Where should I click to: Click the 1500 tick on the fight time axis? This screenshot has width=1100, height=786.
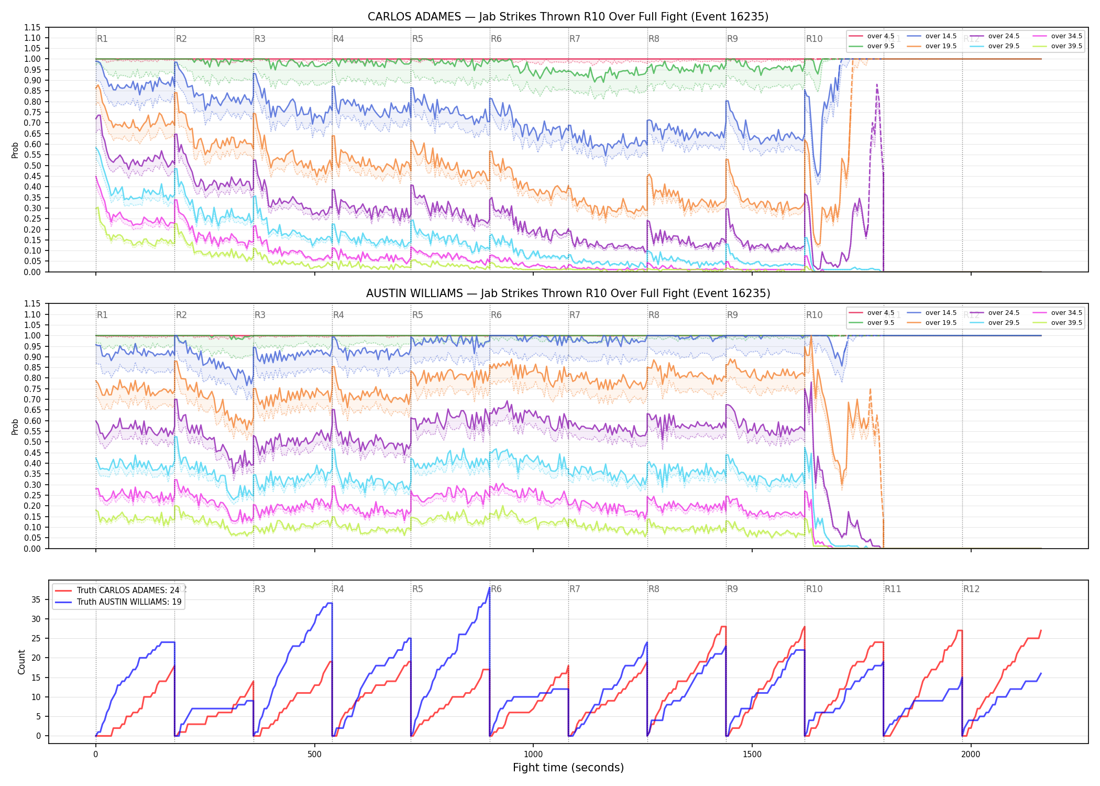[x=752, y=754]
